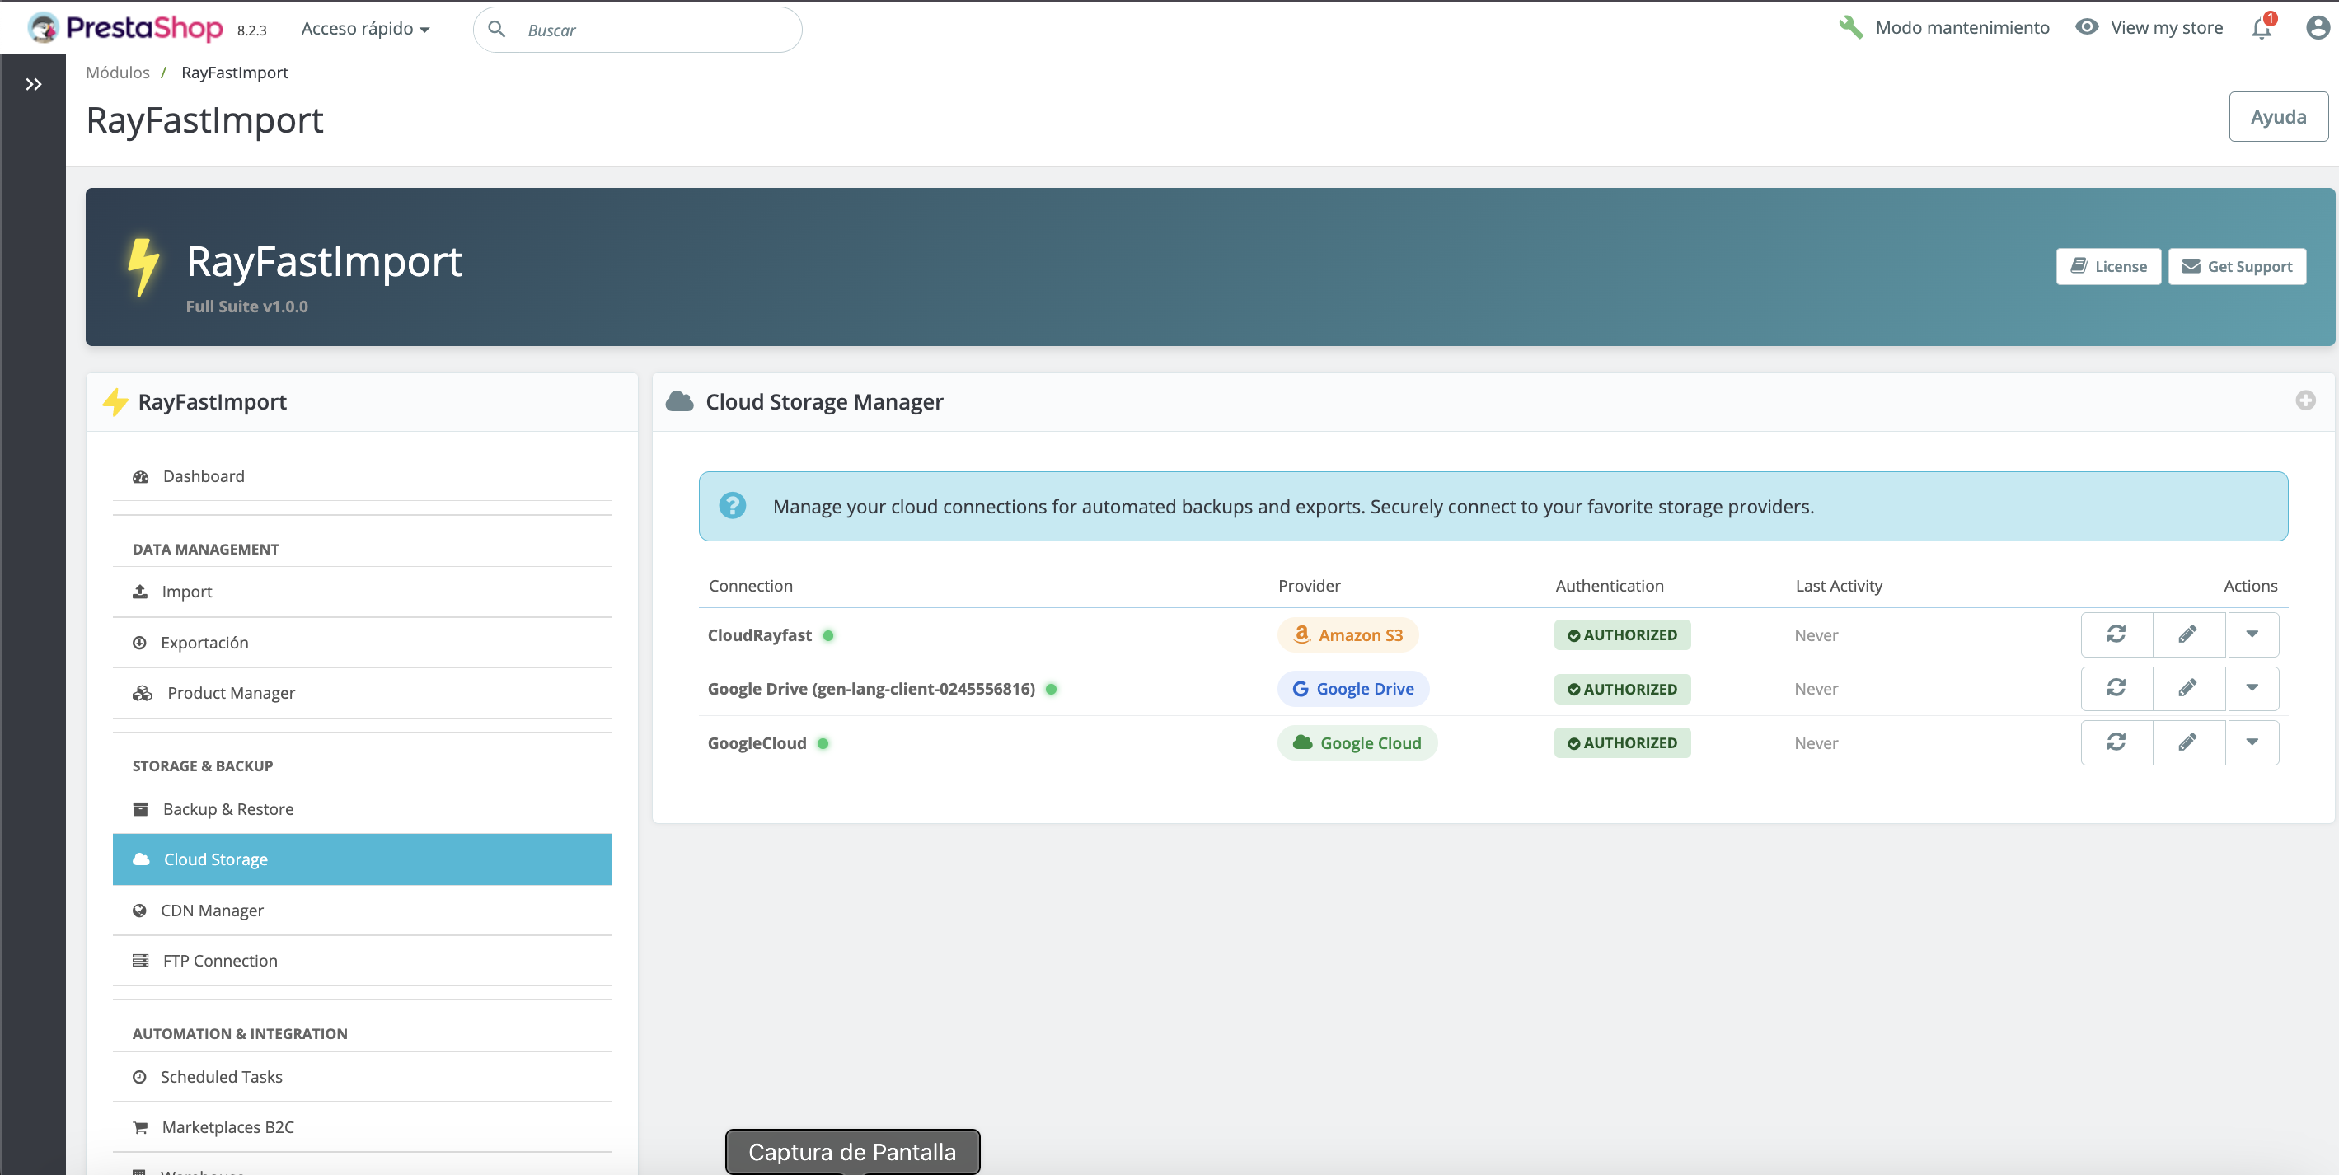Open Scheduled Tasks section

pyautogui.click(x=222, y=1076)
